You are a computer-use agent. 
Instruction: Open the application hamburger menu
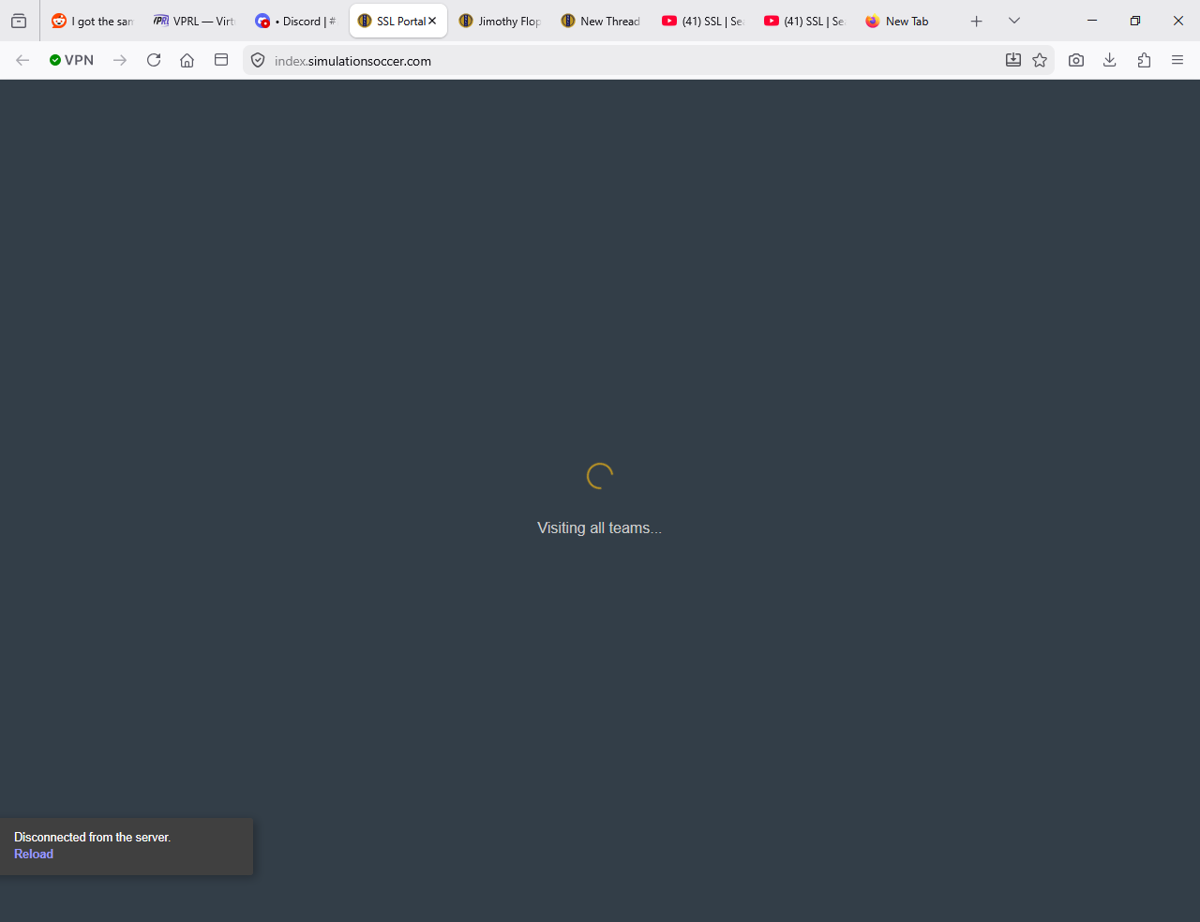coord(1177,60)
